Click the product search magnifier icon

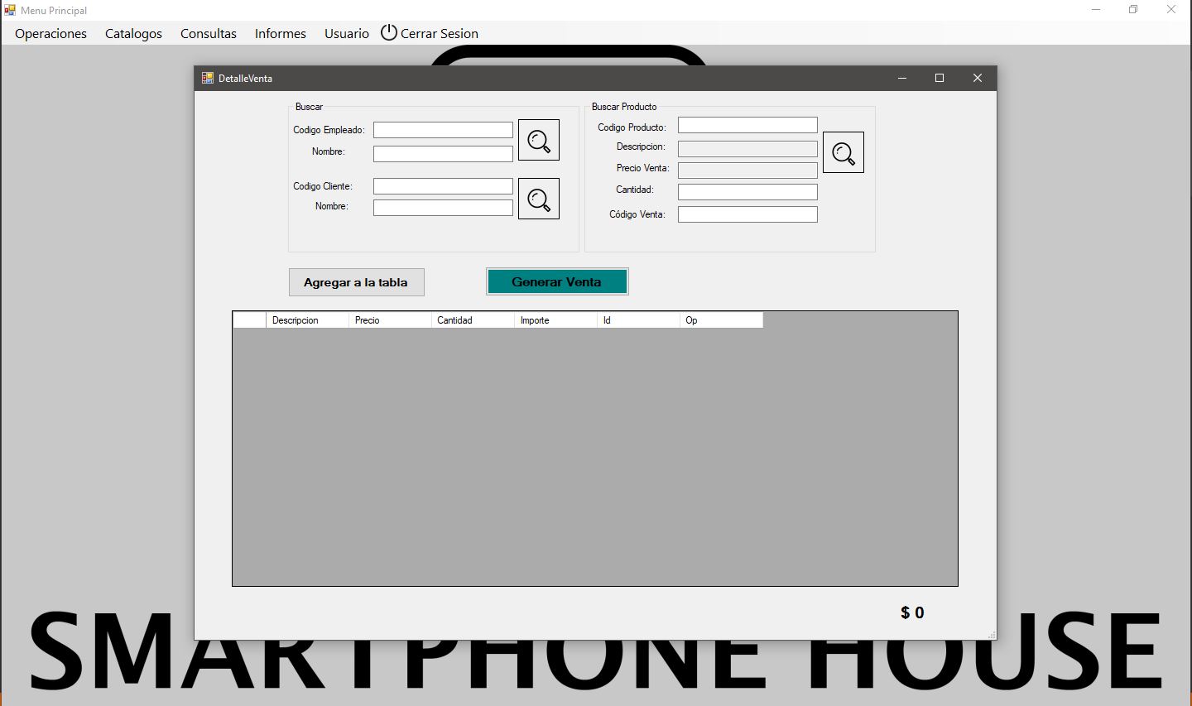pos(844,152)
